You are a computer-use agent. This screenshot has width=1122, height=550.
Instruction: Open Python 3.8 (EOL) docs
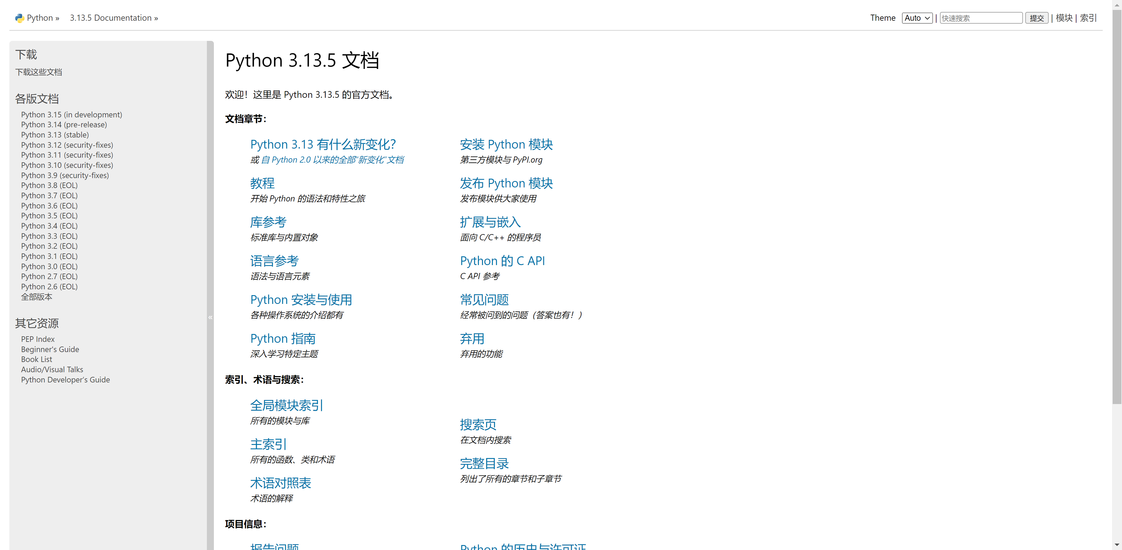pyautogui.click(x=49, y=185)
